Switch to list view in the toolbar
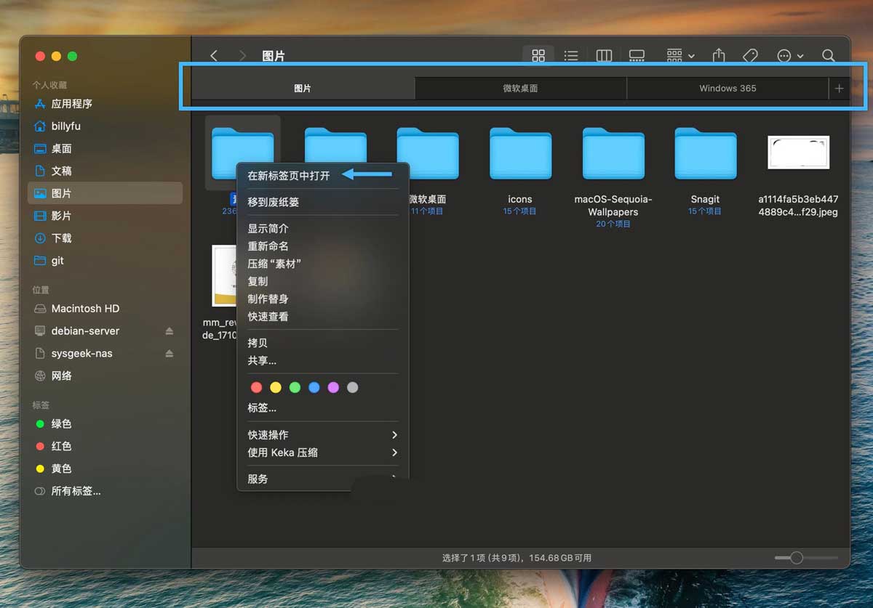873x608 pixels. click(571, 56)
